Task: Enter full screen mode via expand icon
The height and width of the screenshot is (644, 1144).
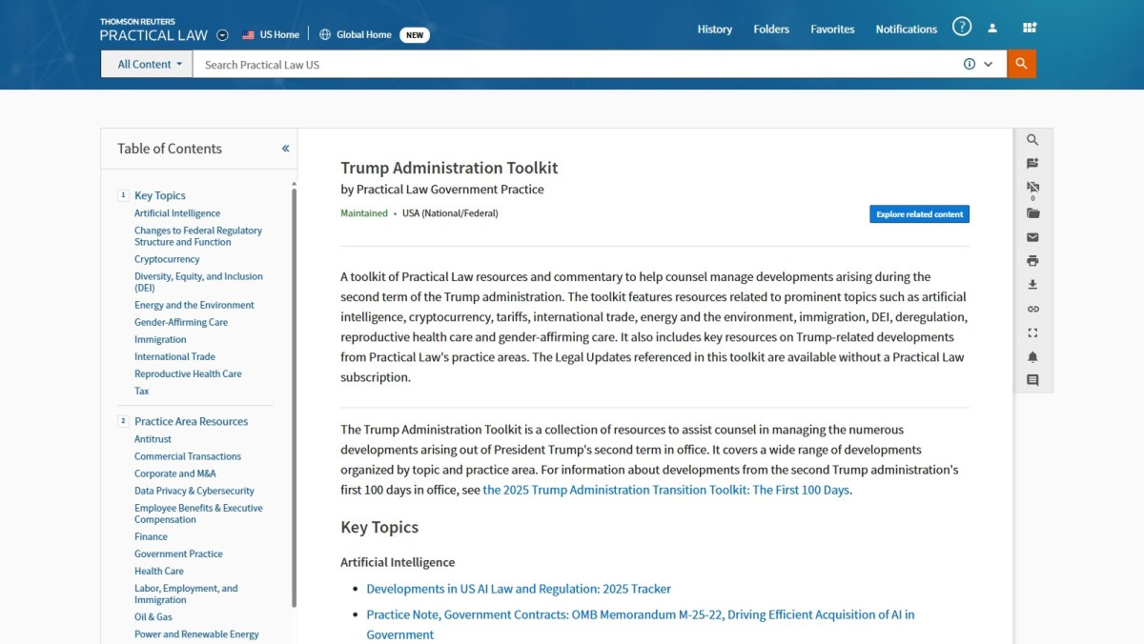Action: click(x=1032, y=332)
